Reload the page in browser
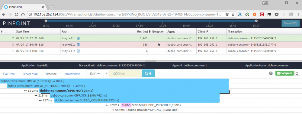302x115 pixels. 16,14
